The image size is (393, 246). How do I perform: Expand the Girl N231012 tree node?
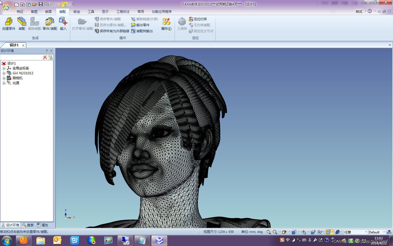[x=4, y=73]
